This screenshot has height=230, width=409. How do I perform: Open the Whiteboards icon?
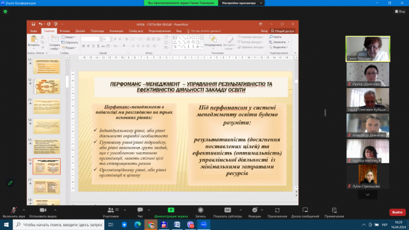(305, 210)
